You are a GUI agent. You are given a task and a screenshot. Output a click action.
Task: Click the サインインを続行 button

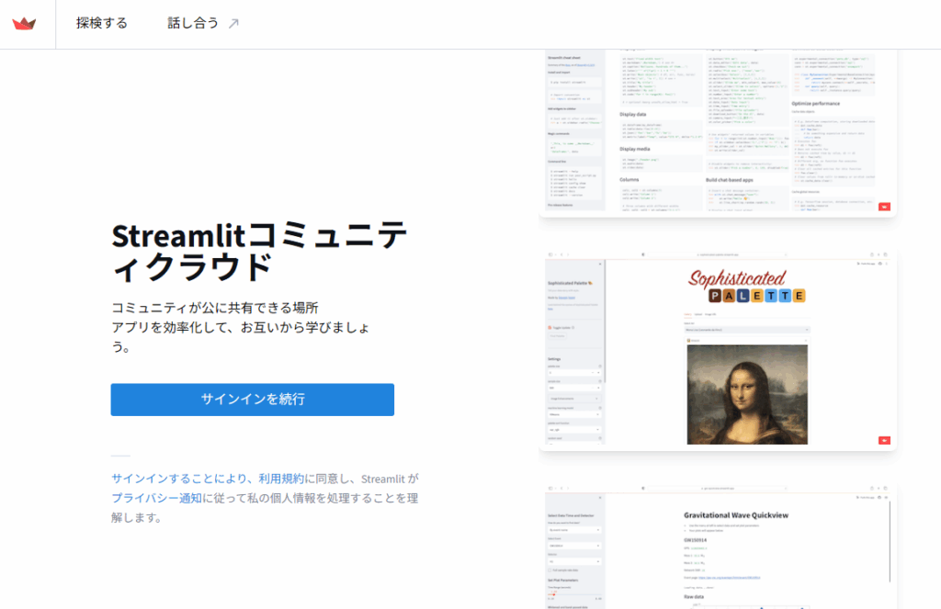252,400
